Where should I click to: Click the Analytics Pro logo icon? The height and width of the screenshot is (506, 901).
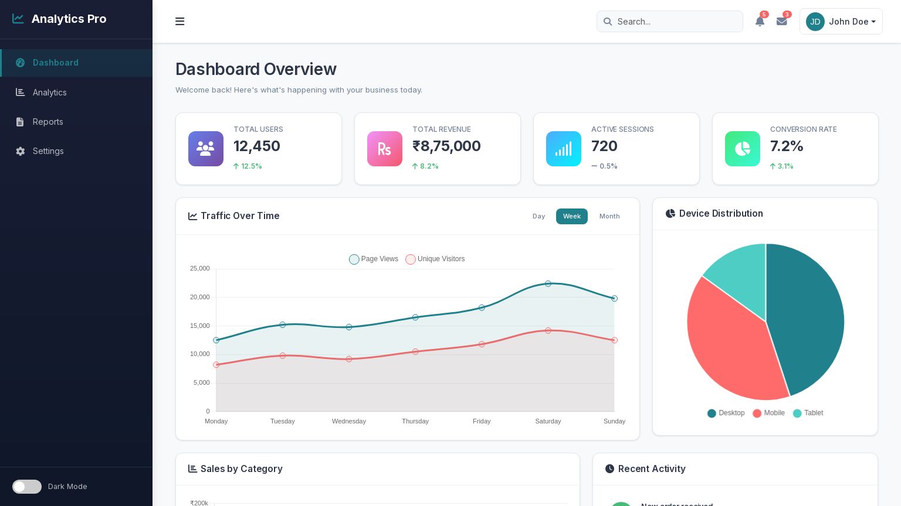[18, 19]
